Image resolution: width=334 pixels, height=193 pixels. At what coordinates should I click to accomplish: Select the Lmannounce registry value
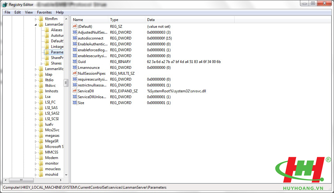point(88,68)
